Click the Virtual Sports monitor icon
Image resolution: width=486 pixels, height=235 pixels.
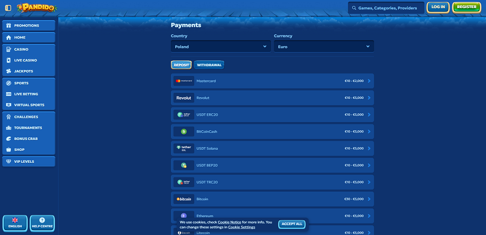coord(9,105)
